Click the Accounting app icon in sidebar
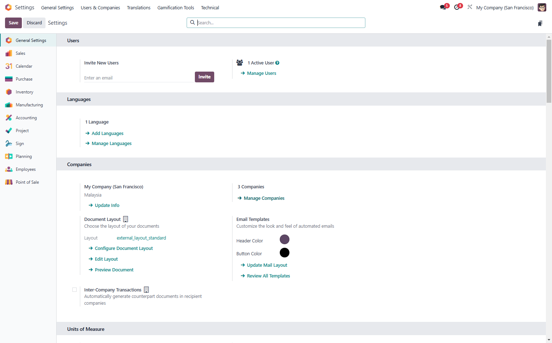This screenshot has height=343, width=552. [x=9, y=118]
